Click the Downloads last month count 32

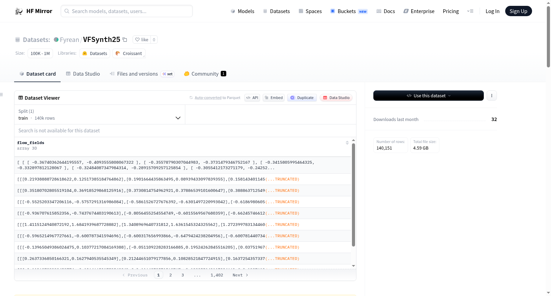coord(494,120)
